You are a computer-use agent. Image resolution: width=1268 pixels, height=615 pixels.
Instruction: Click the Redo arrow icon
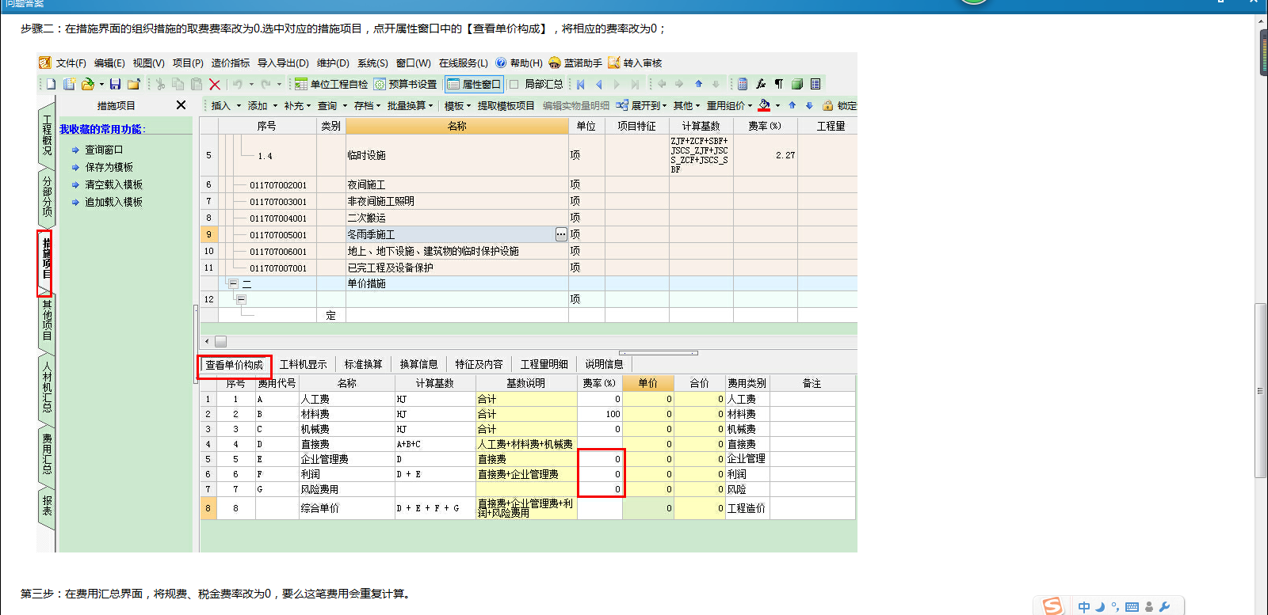pos(265,84)
